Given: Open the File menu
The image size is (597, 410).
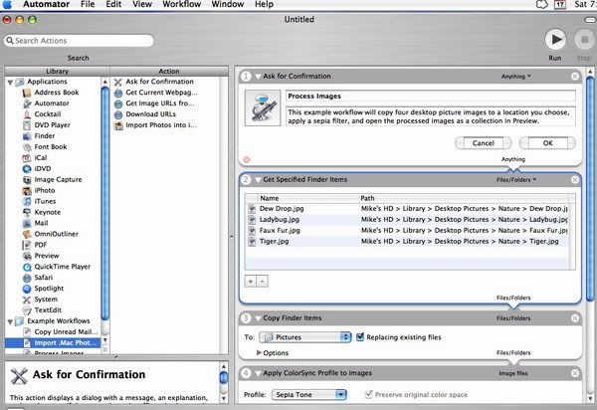Looking at the screenshot, I should point(88,5).
